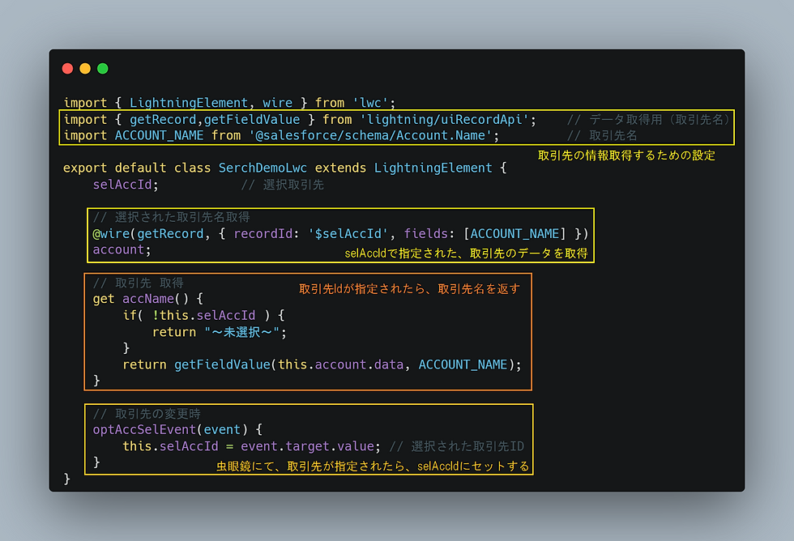
Task: Click the comment '選択された取引先ID'
Action: [x=467, y=446]
